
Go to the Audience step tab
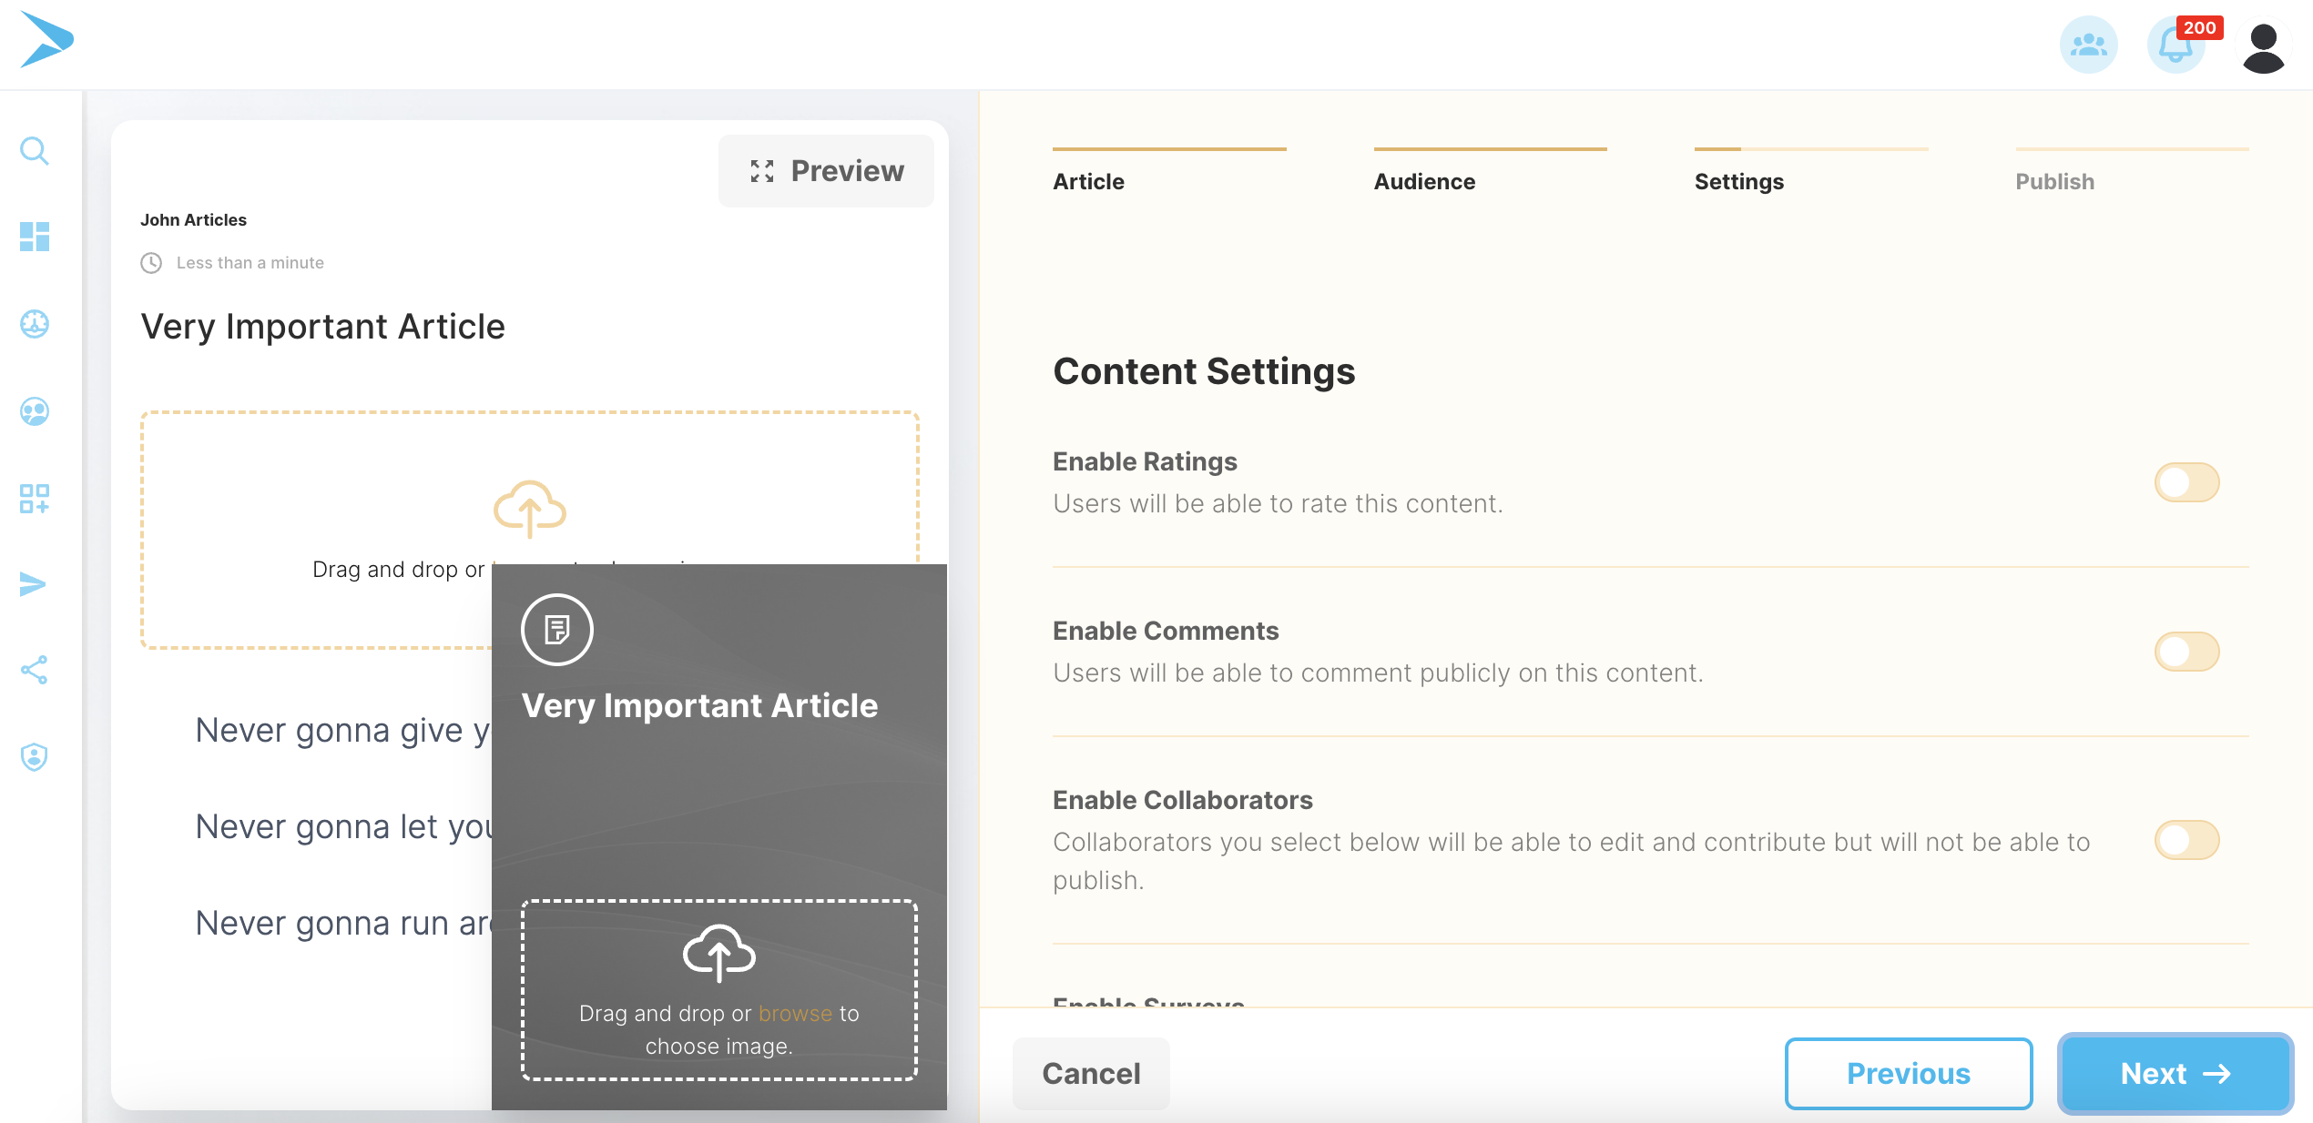pos(1424,181)
